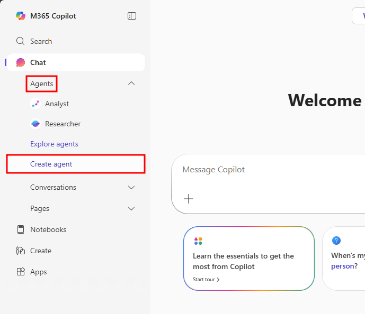Viewport: 365px width, 314px height.
Task: Click the Agents section label
Action: (42, 84)
